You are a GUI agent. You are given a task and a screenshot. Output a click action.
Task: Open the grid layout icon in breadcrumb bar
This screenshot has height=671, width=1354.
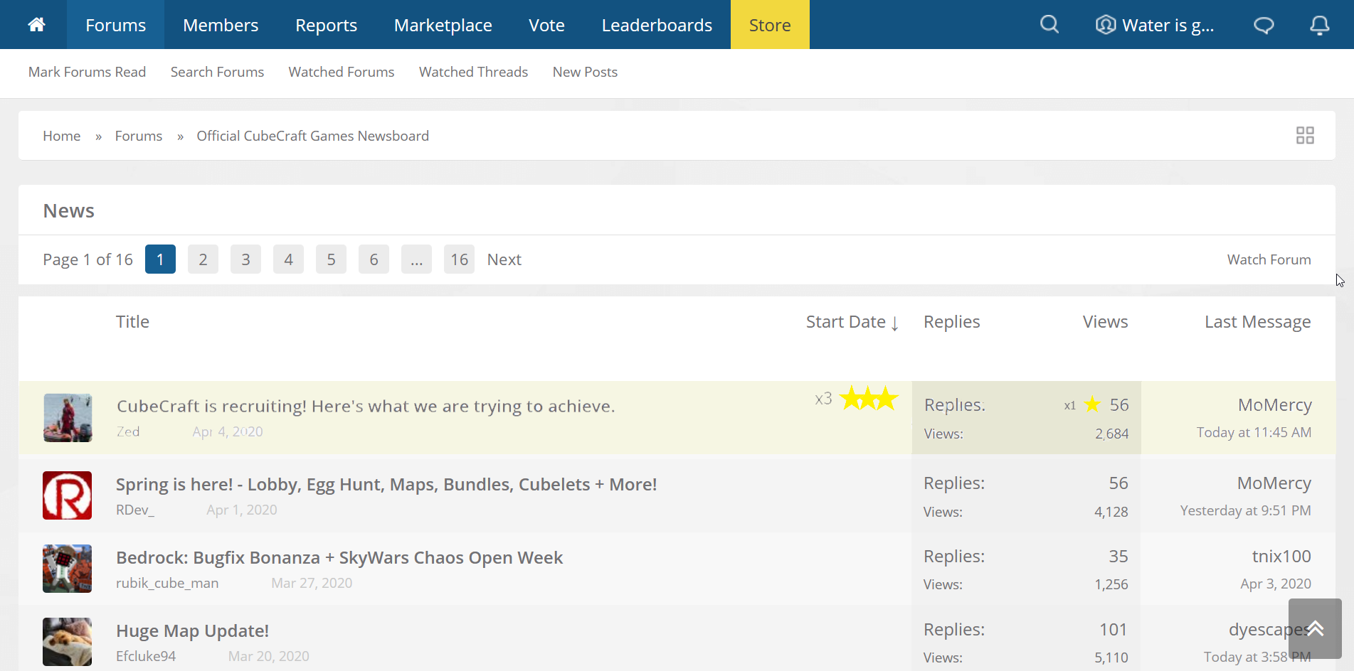(1305, 135)
